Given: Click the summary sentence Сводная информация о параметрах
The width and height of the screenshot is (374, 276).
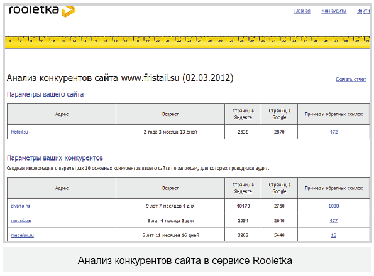Looking at the screenshot, I should [x=138, y=168].
